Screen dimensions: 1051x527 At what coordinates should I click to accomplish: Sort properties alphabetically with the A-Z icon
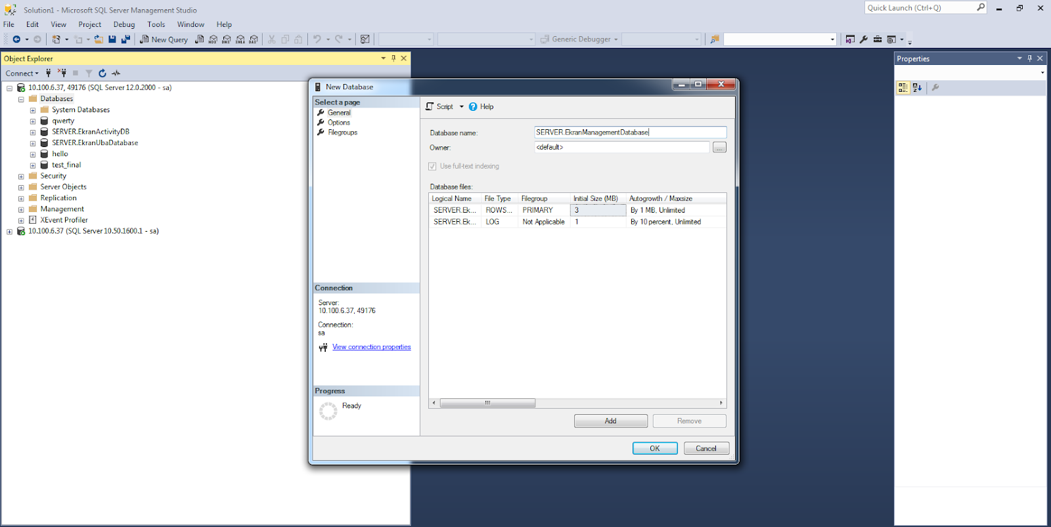[917, 87]
